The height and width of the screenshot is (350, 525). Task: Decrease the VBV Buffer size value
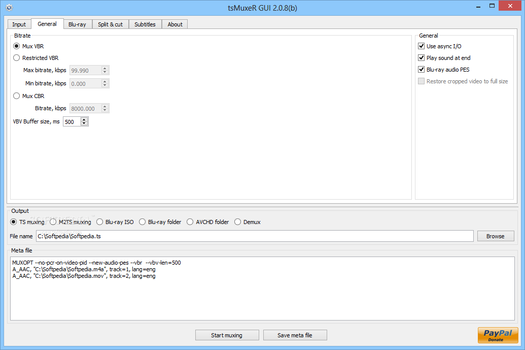84,124
